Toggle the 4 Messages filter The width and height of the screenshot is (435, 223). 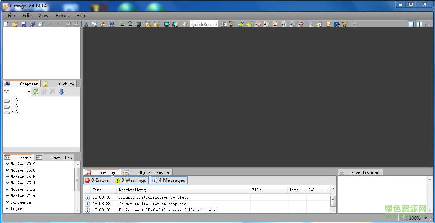pyautogui.click(x=169, y=180)
